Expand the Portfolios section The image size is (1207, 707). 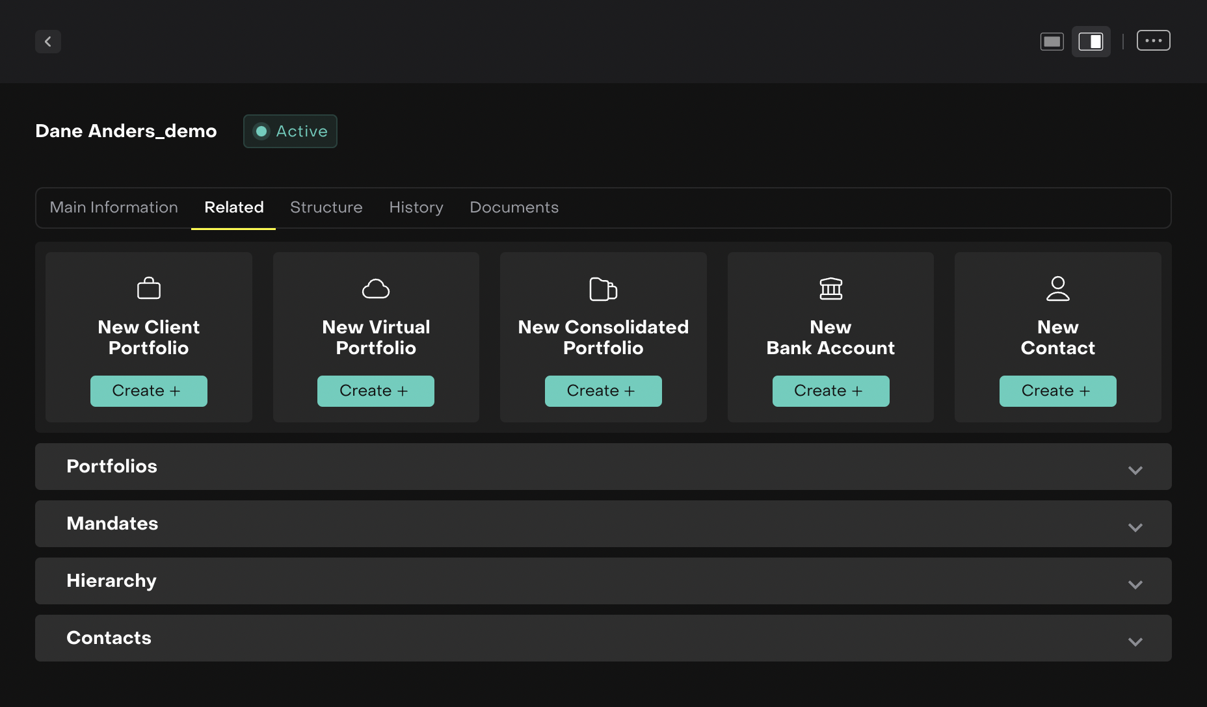coord(1135,470)
